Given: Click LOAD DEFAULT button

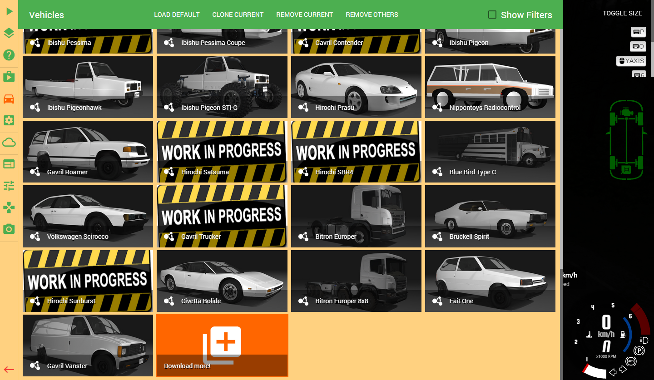Looking at the screenshot, I should [x=177, y=15].
